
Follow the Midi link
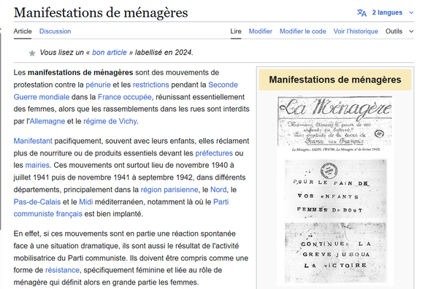pyautogui.click(x=85, y=201)
